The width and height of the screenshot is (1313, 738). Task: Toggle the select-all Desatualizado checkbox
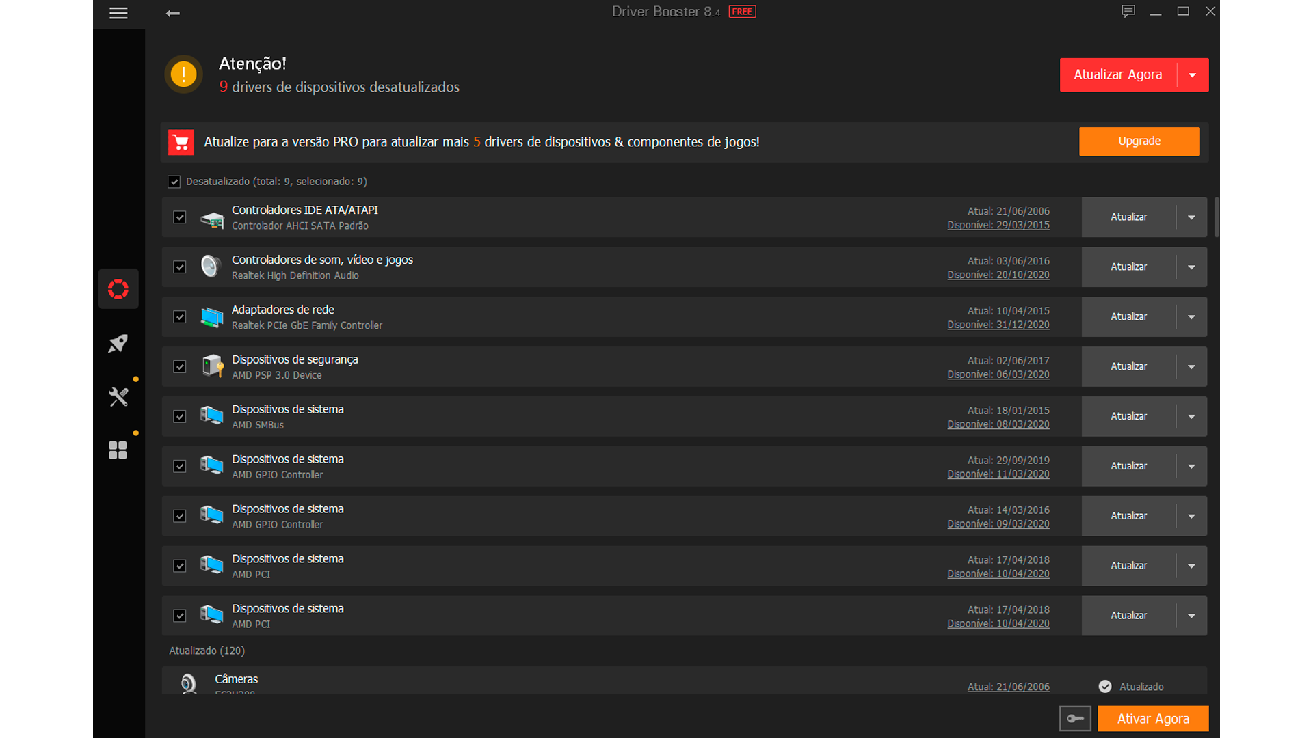174,182
